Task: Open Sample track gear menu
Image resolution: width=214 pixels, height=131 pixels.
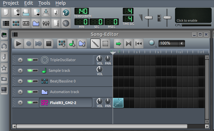Action: (20, 71)
